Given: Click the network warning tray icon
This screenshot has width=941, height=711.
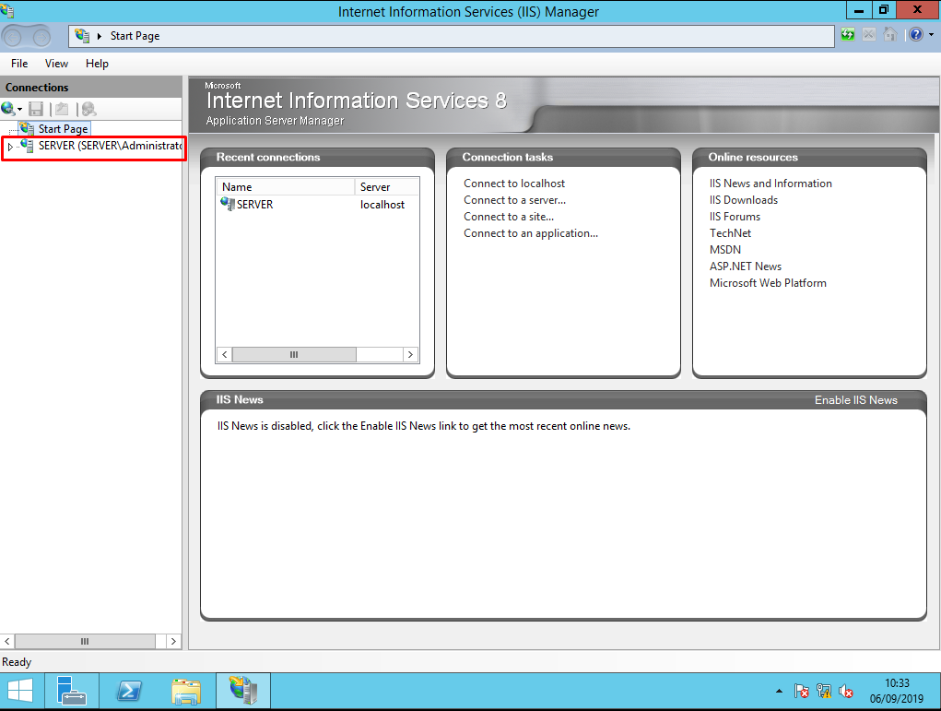Looking at the screenshot, I should point(824,692).
